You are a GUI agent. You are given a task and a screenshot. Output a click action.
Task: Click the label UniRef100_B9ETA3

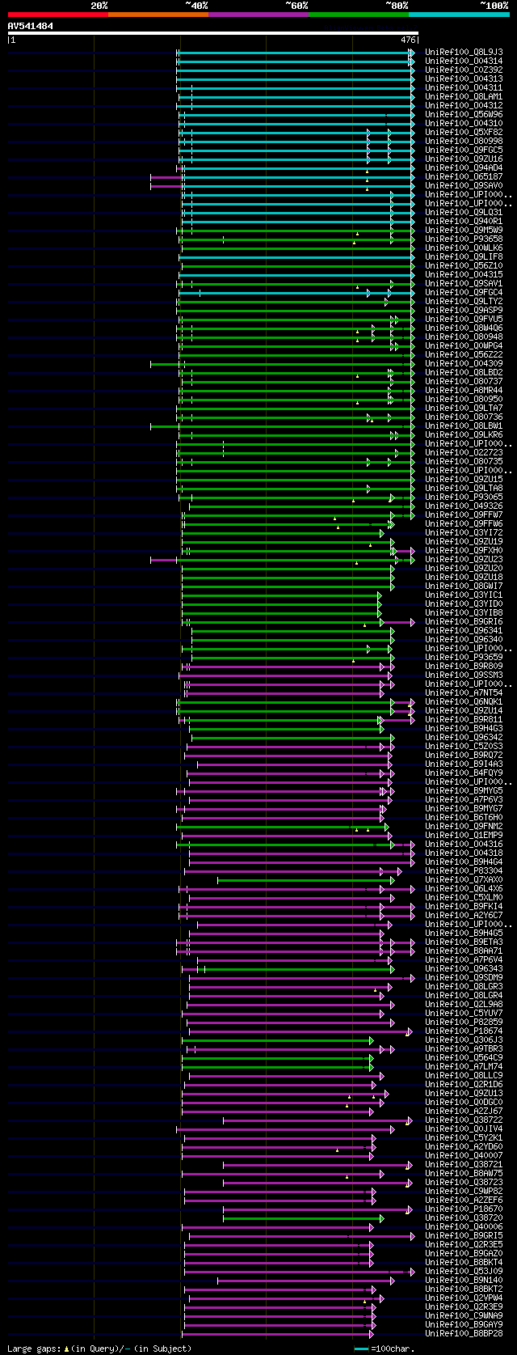click(464, 942)
